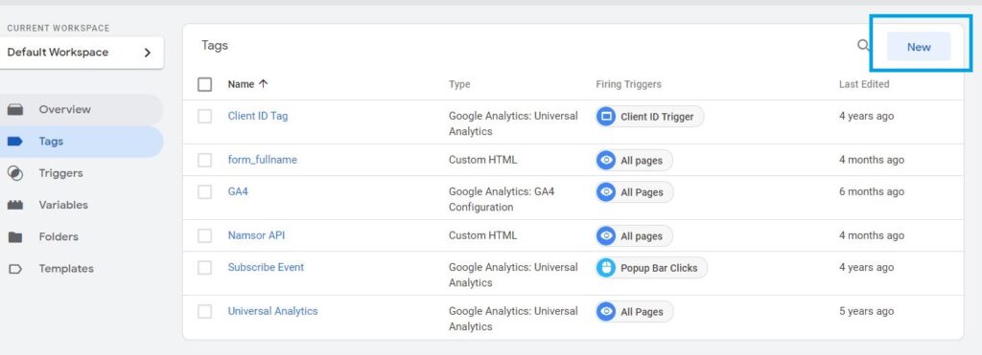This screenshot has height=355, width=982.
Task: Check the box beside Client ID Tag
Action: [x=205, y=116]
